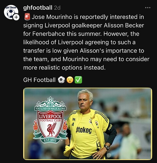Click the surprised face emoji
The height and width of the screenshot is (163, 157).
[70, 80]
